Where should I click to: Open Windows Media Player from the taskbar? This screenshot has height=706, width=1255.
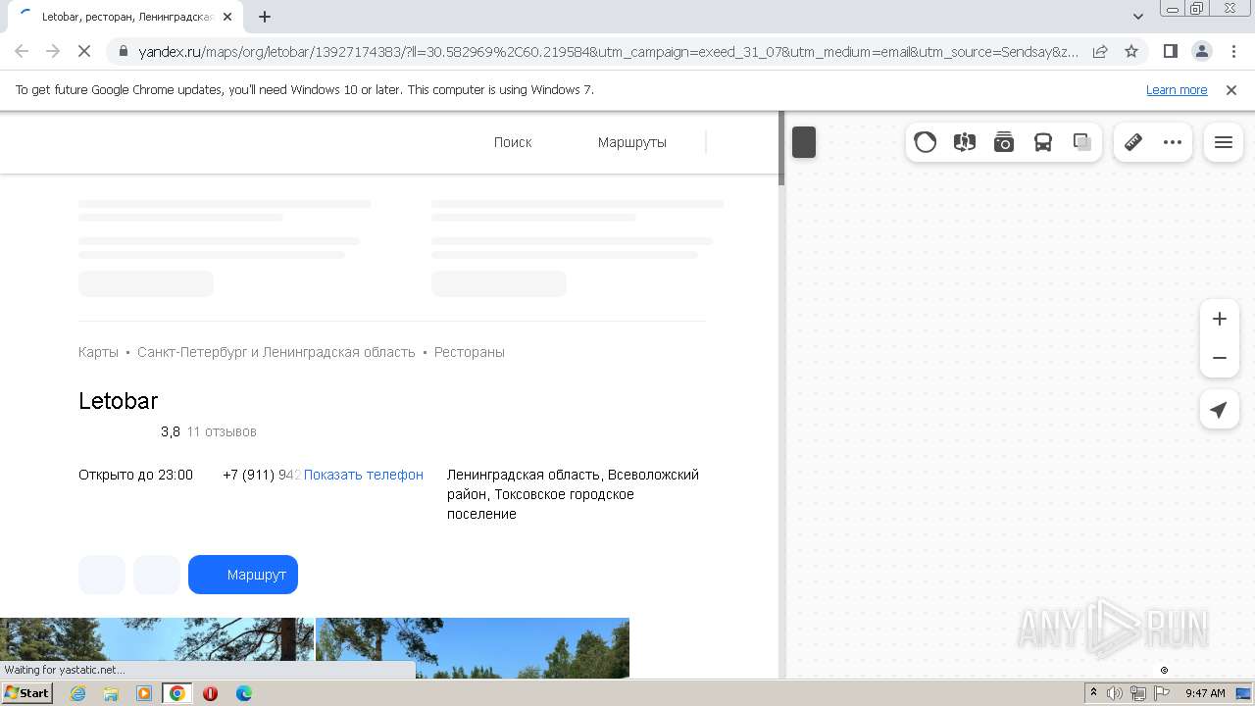tap(144, 693)
